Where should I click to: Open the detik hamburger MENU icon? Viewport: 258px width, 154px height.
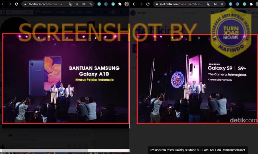click(133, 13)
